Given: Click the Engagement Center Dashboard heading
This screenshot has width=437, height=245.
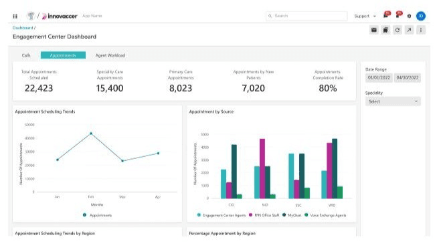Looking at the screenshot, I should pyautogui.click(x=54, y=37).
